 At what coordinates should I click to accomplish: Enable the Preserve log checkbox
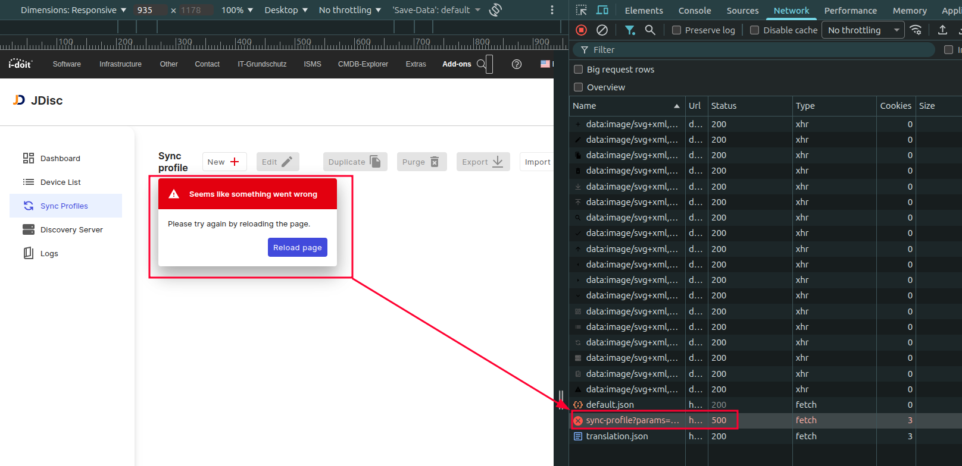click(677, 30)
